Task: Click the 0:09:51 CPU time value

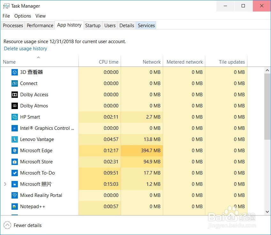Action: [111, 173]
